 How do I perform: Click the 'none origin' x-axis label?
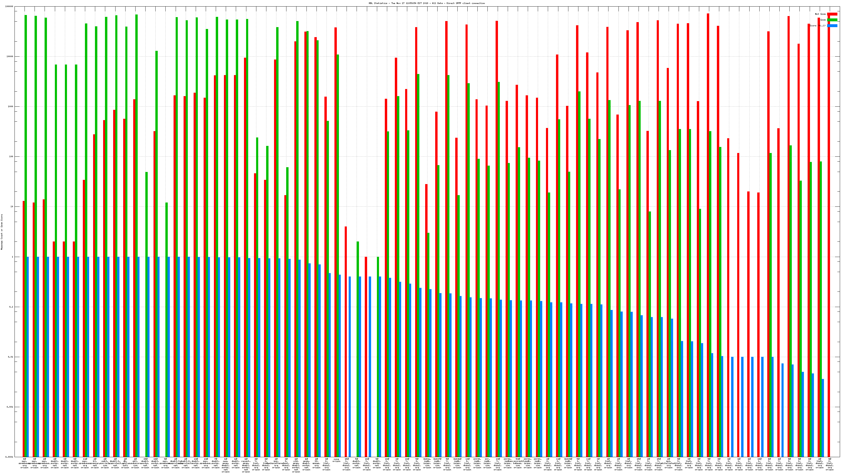[x=337, y=460]
